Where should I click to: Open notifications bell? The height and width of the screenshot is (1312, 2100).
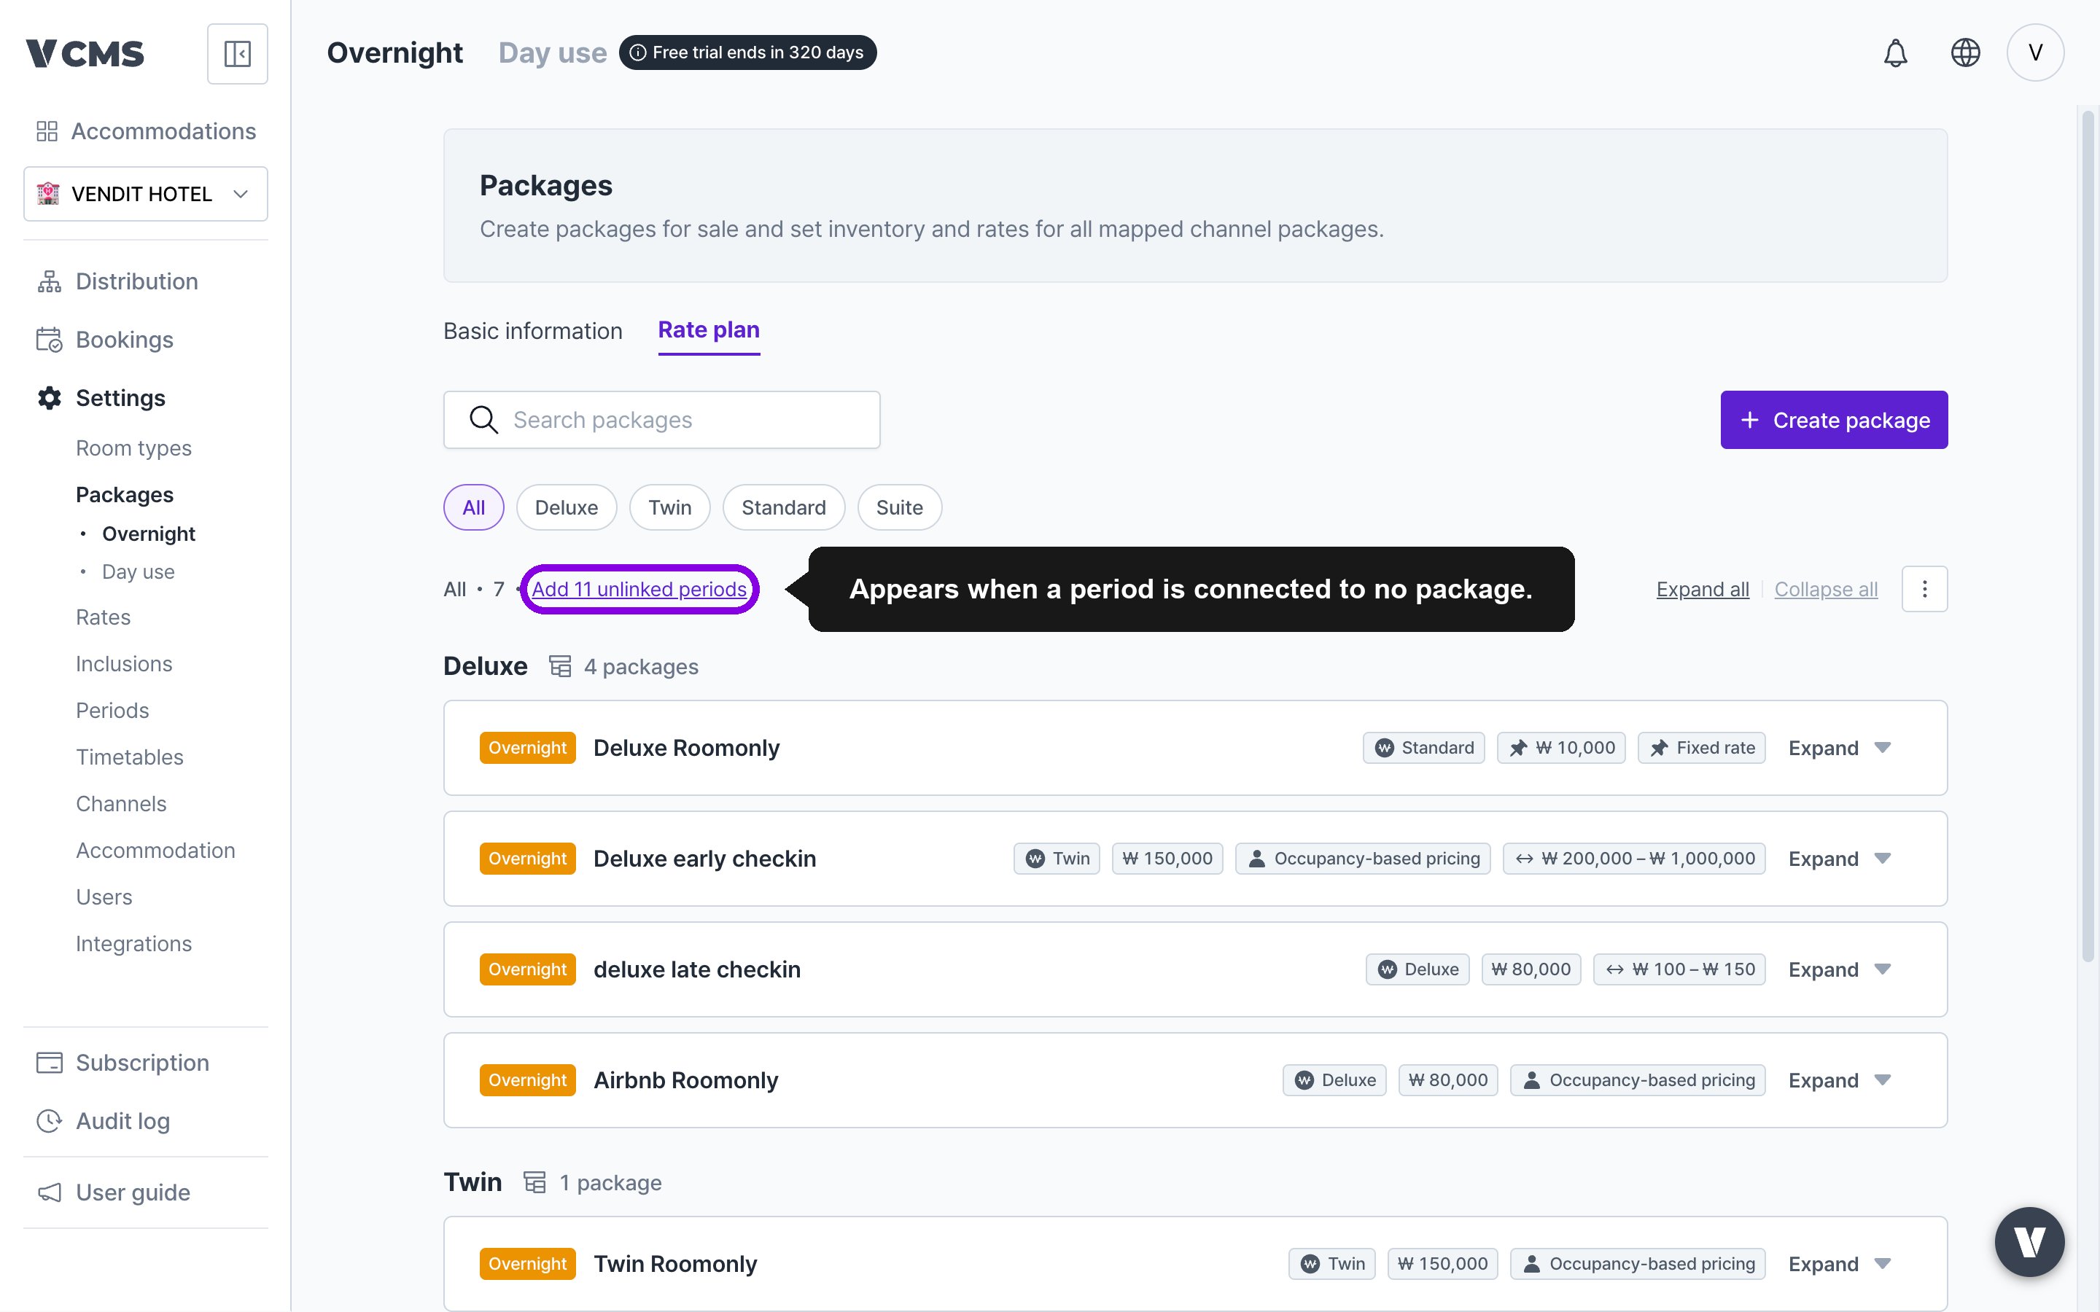(1895, 53)
